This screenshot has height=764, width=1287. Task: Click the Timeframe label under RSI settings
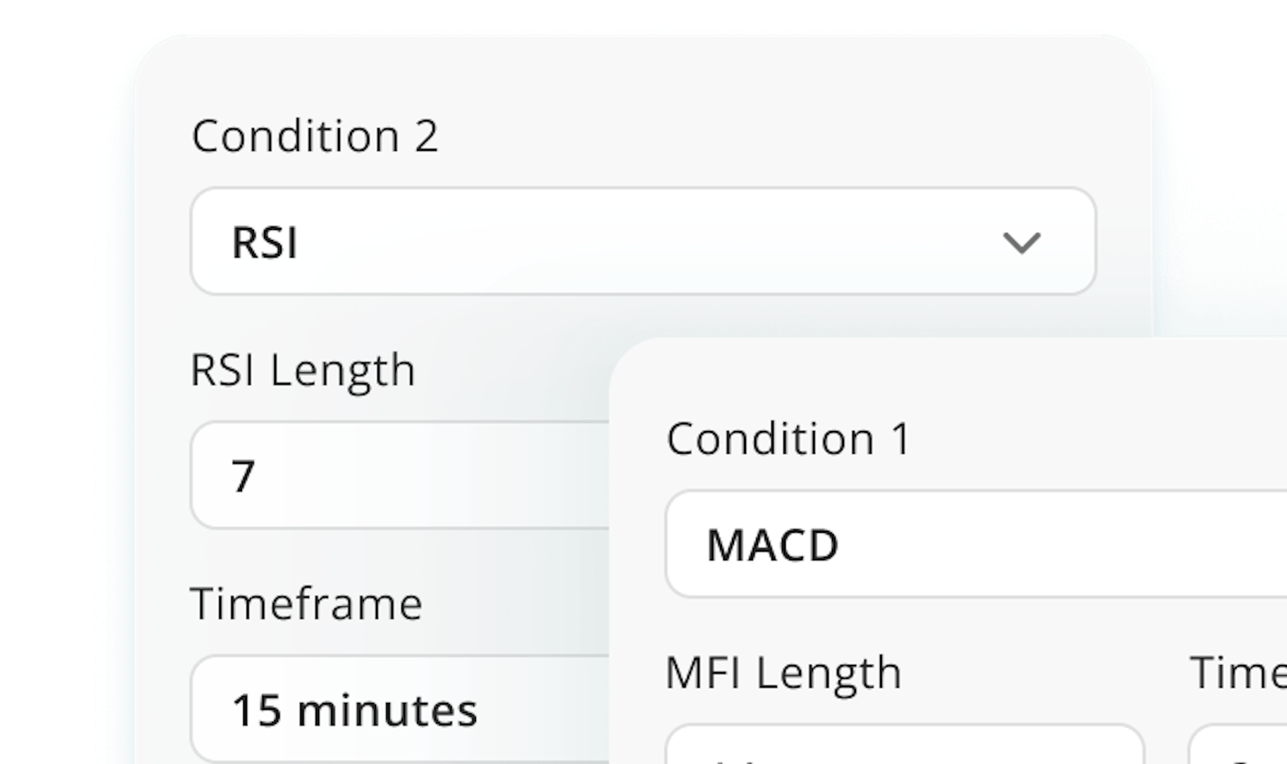[x=307, y=603]
